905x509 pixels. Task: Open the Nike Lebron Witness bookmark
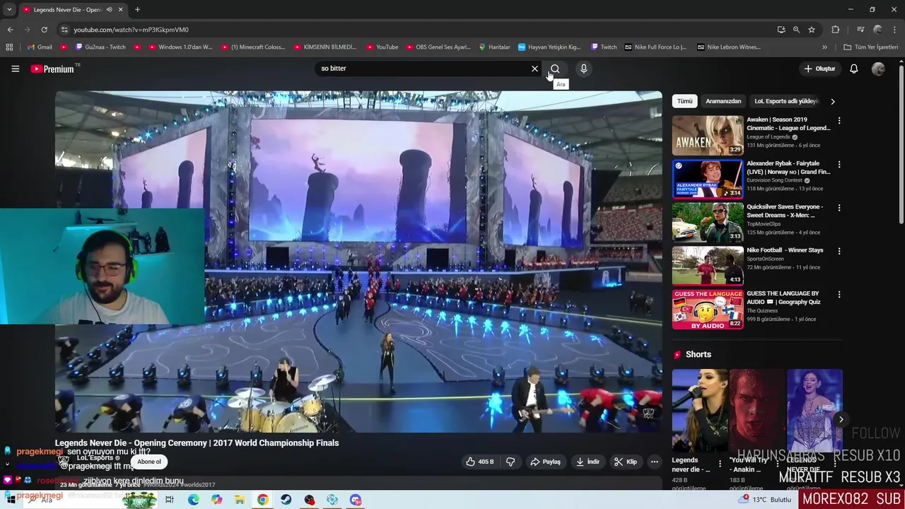tap(729, 47)
